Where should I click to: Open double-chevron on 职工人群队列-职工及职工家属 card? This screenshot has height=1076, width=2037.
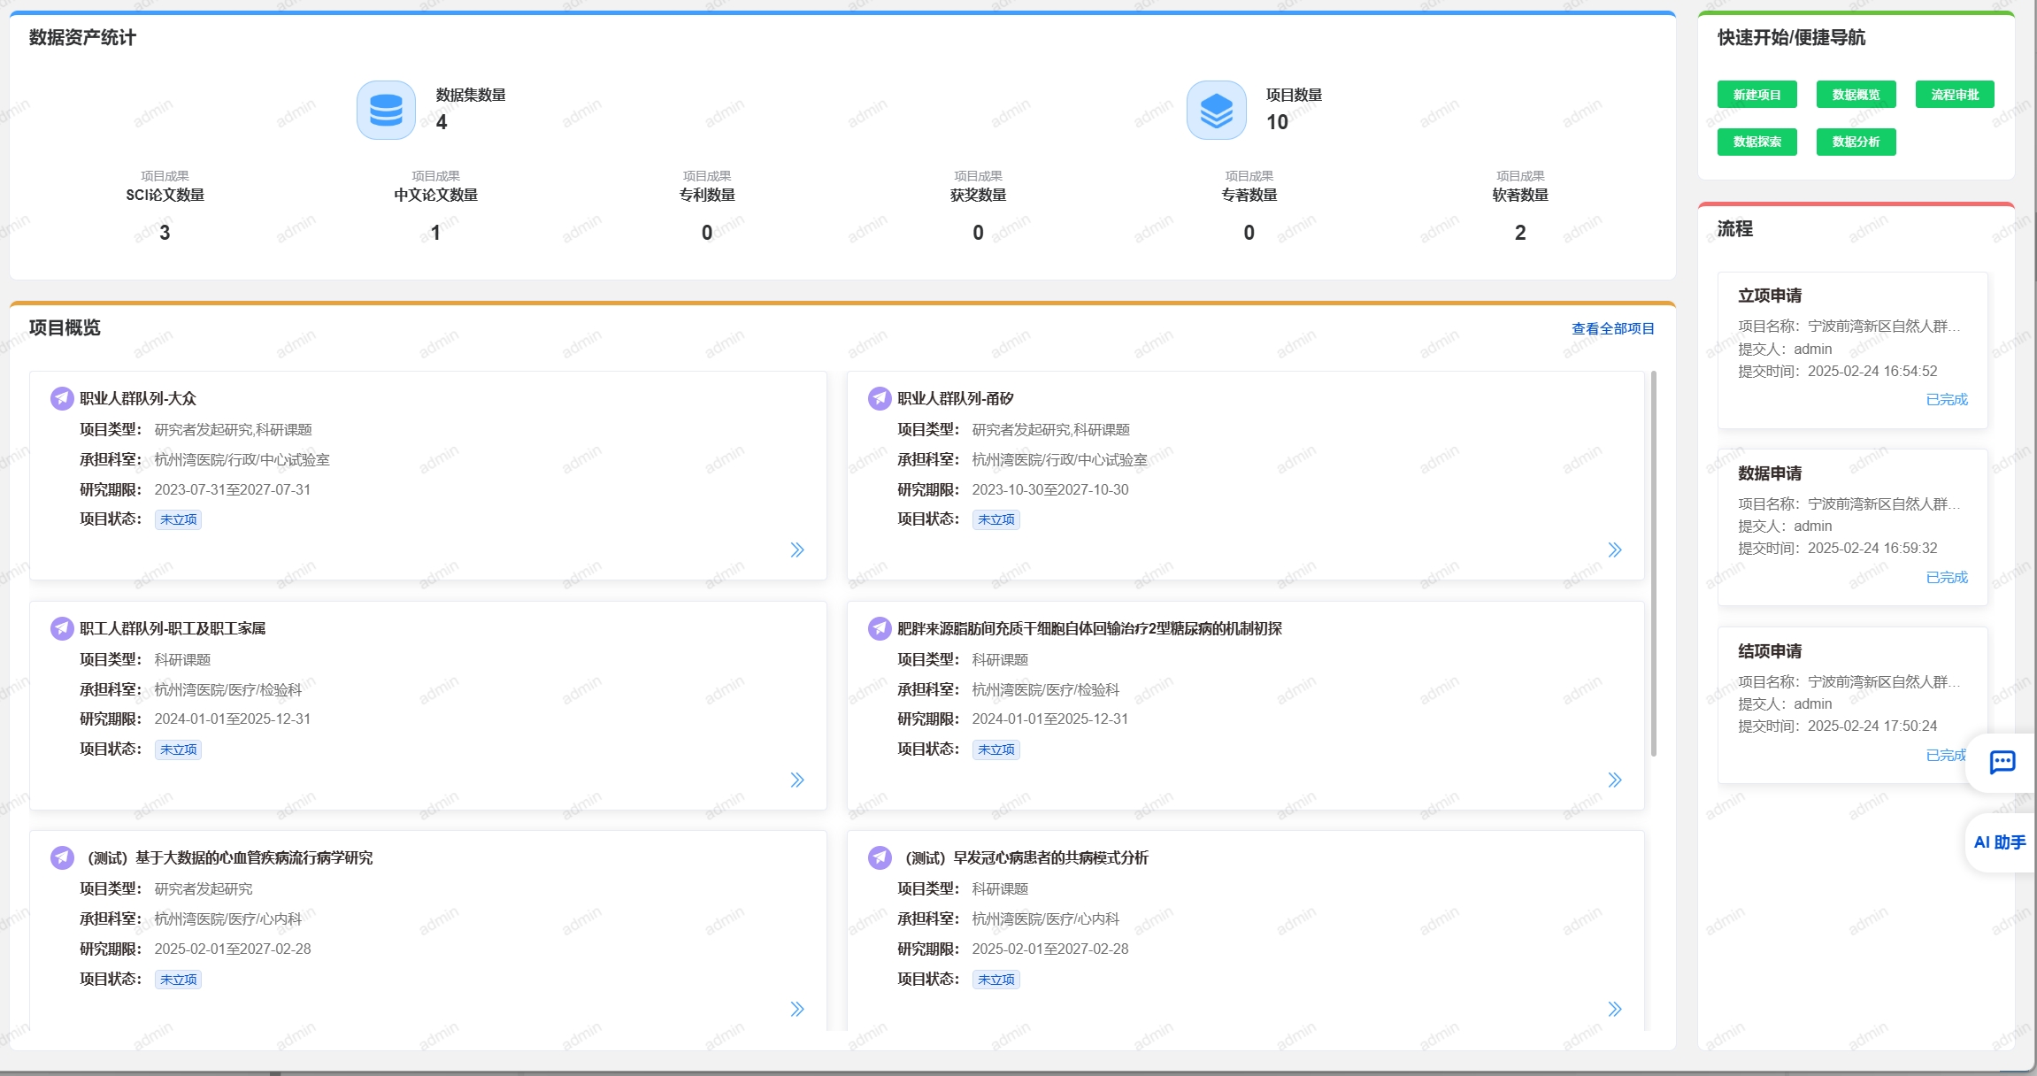coord(797,780)
